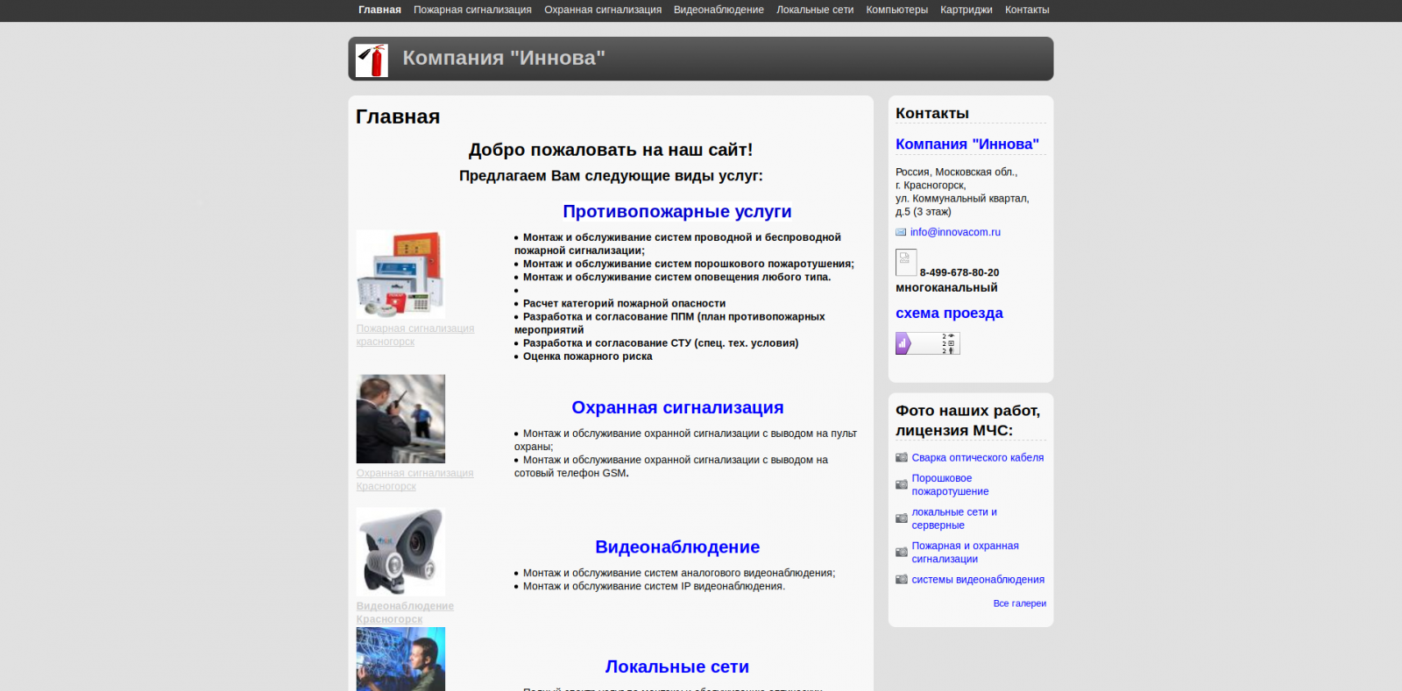Open the схема проезда link

949,313
